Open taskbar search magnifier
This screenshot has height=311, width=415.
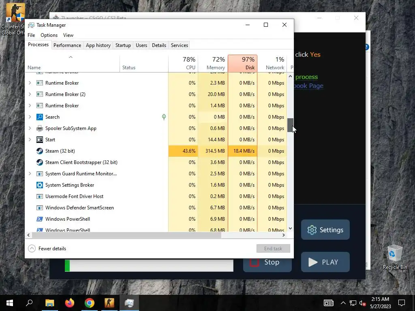[29, 303]
